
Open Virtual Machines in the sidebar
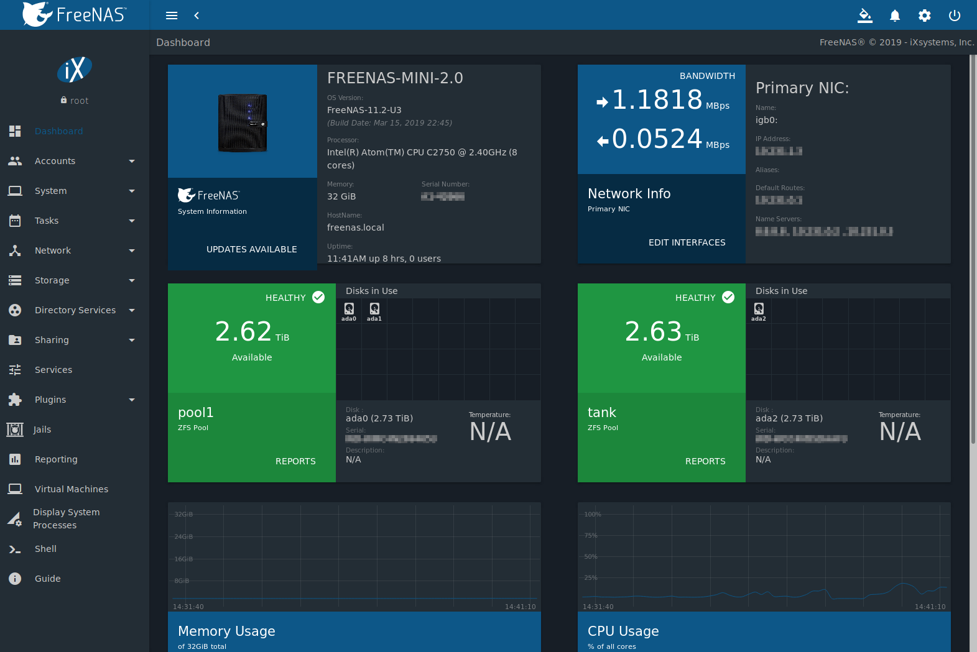(75, 489)
